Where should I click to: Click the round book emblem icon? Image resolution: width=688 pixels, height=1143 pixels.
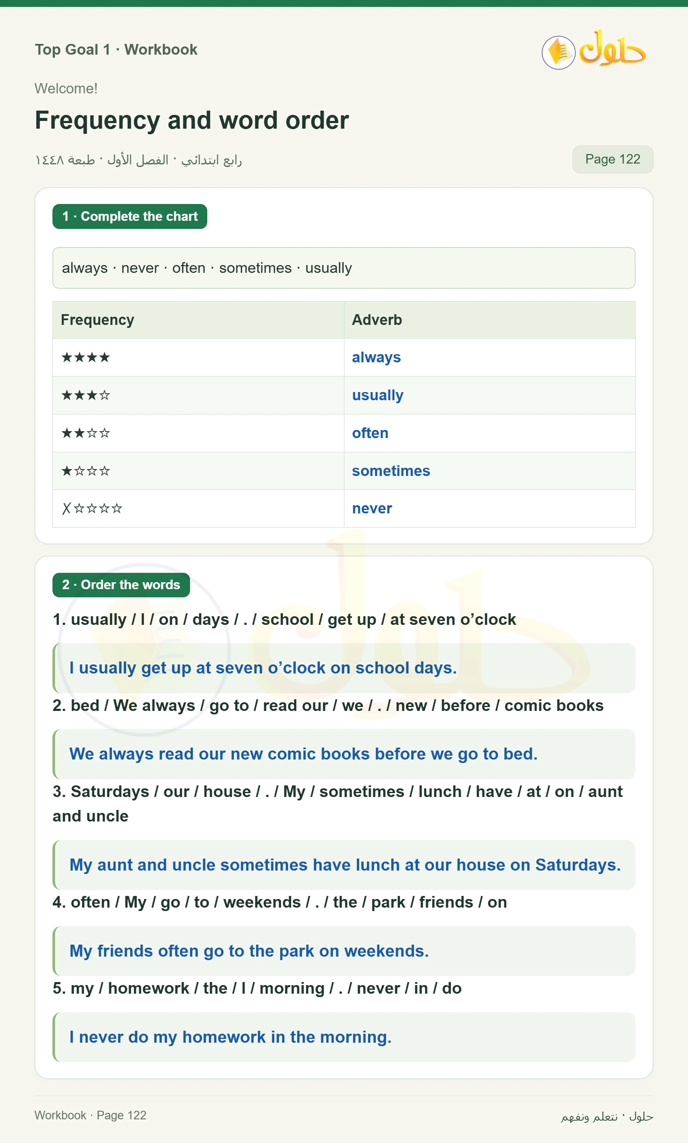point(558,53)
